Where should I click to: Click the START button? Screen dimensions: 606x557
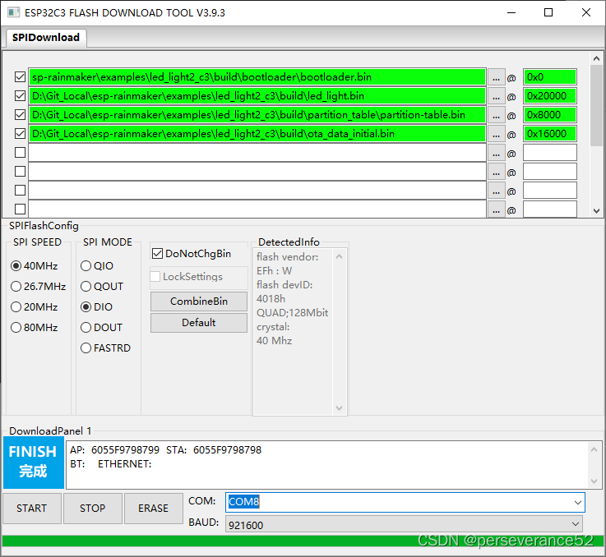pyautogui.click(x=32, y=508)
